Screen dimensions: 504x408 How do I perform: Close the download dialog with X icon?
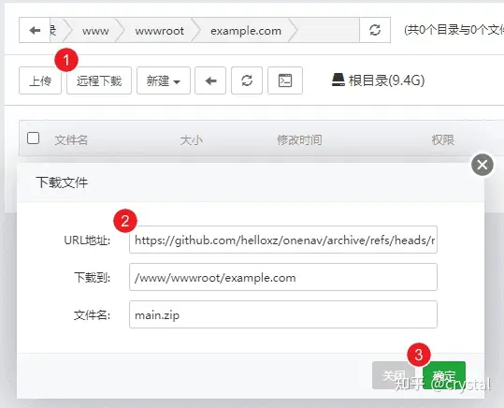482,165
